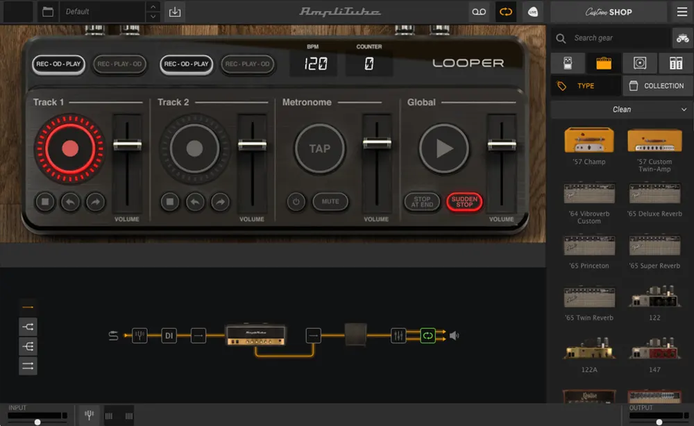Switch to the TYPE tab

click(x=586, y=86)
